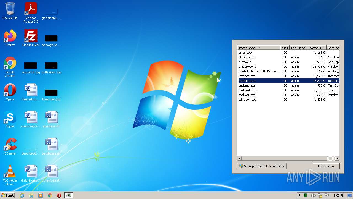Show hidden tray icons arrow
Image resolution: width=353 pixels, height=199 pixels.
[299, 195]
